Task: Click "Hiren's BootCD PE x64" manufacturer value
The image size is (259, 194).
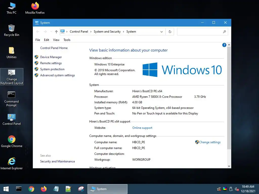Action: (147, 91)
